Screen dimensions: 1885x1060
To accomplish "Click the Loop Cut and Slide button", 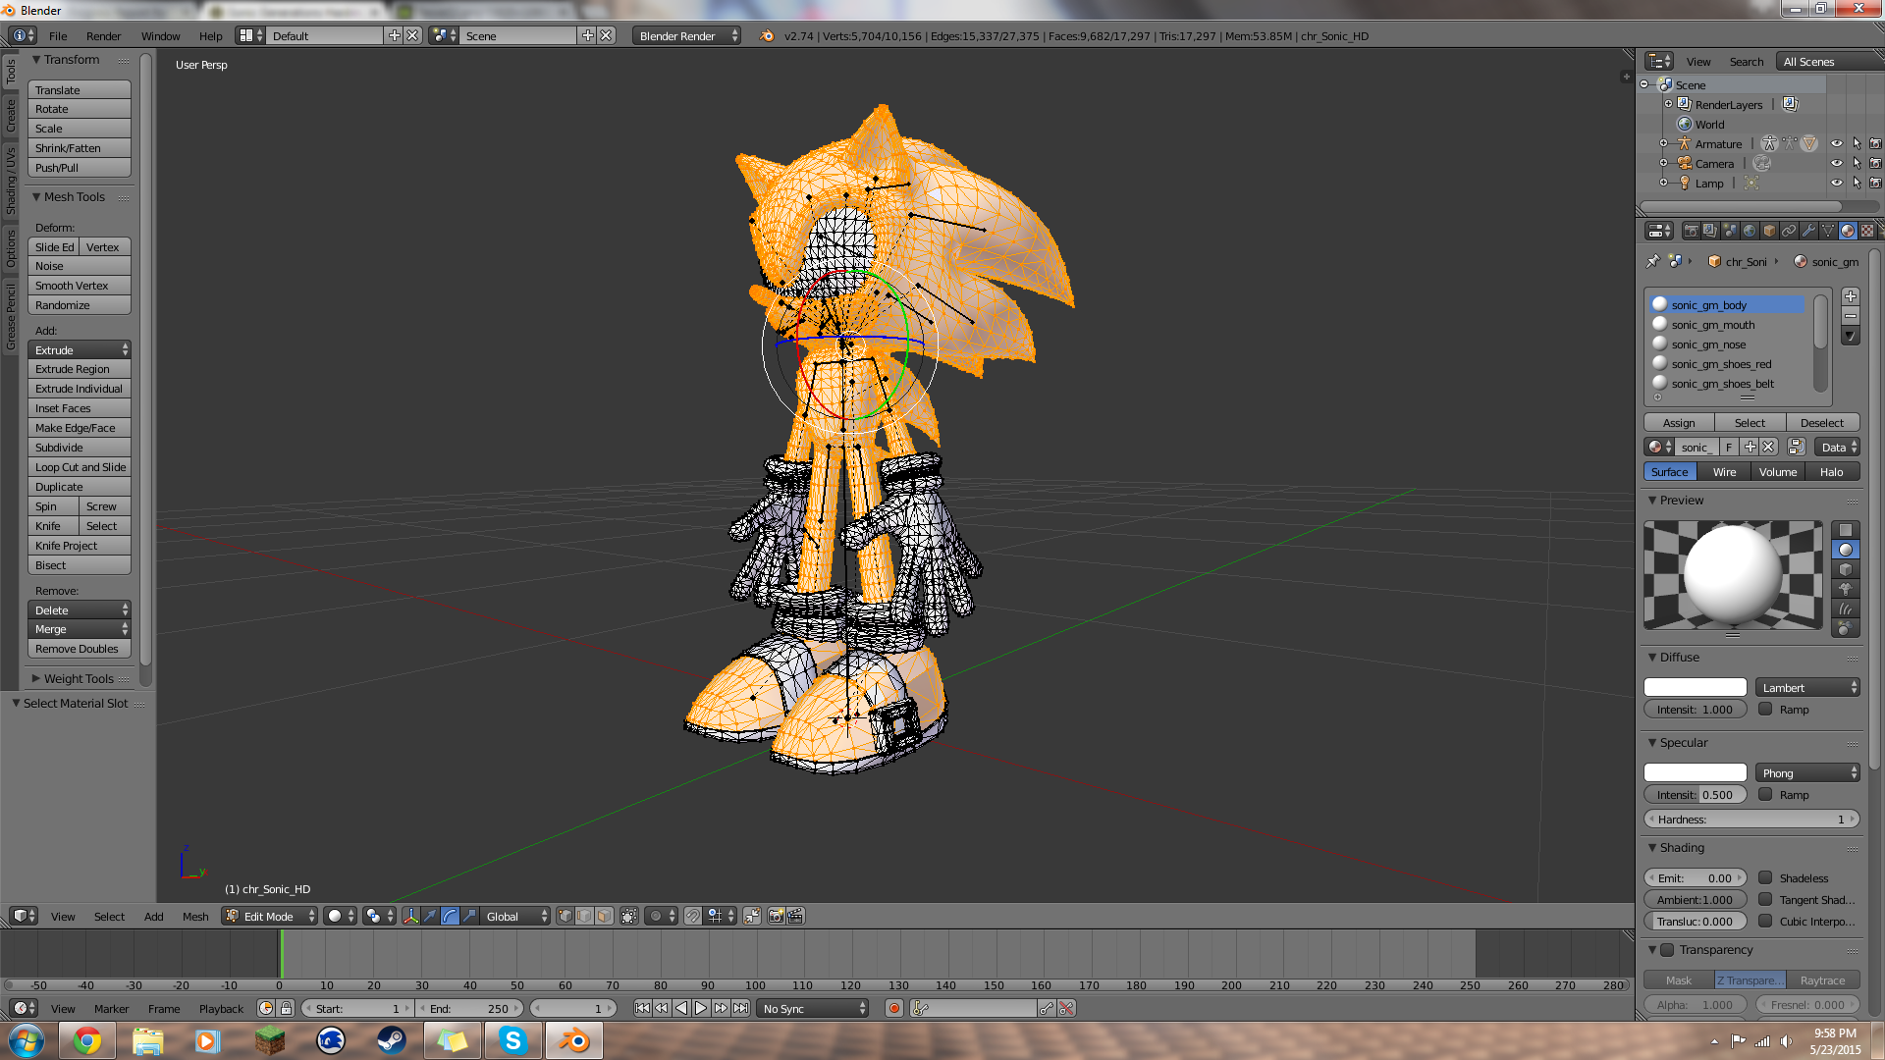I will [80, 466].
